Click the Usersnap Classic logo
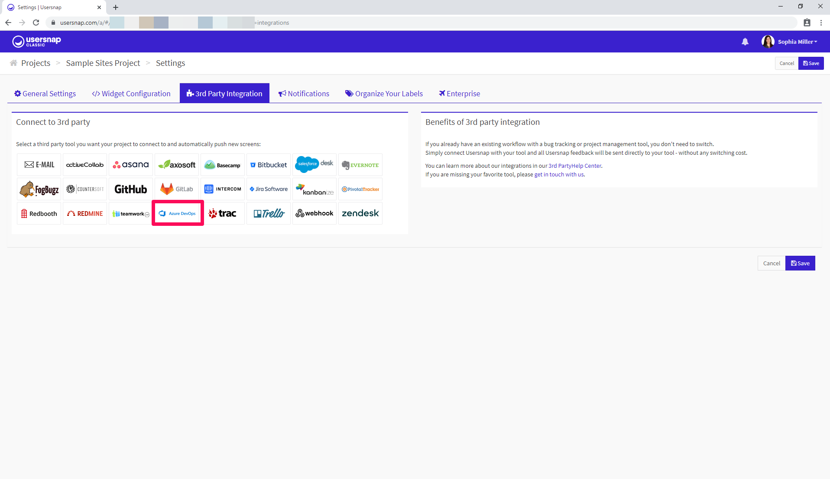 tap(36, 41)
